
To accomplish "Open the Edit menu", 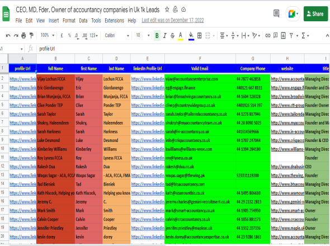I will point(29,21).
